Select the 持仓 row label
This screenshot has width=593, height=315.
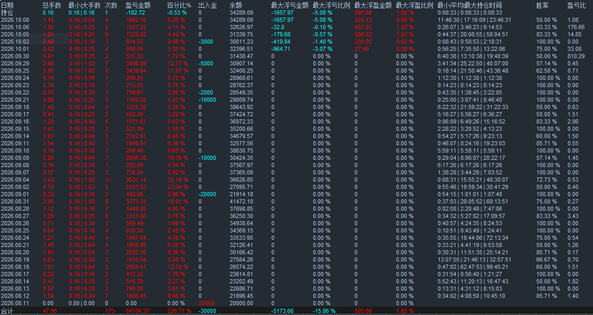coord(7,12)
